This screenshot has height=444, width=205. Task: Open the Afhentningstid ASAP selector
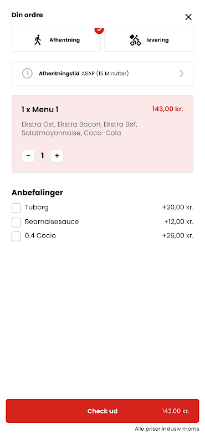coord(102,73)
